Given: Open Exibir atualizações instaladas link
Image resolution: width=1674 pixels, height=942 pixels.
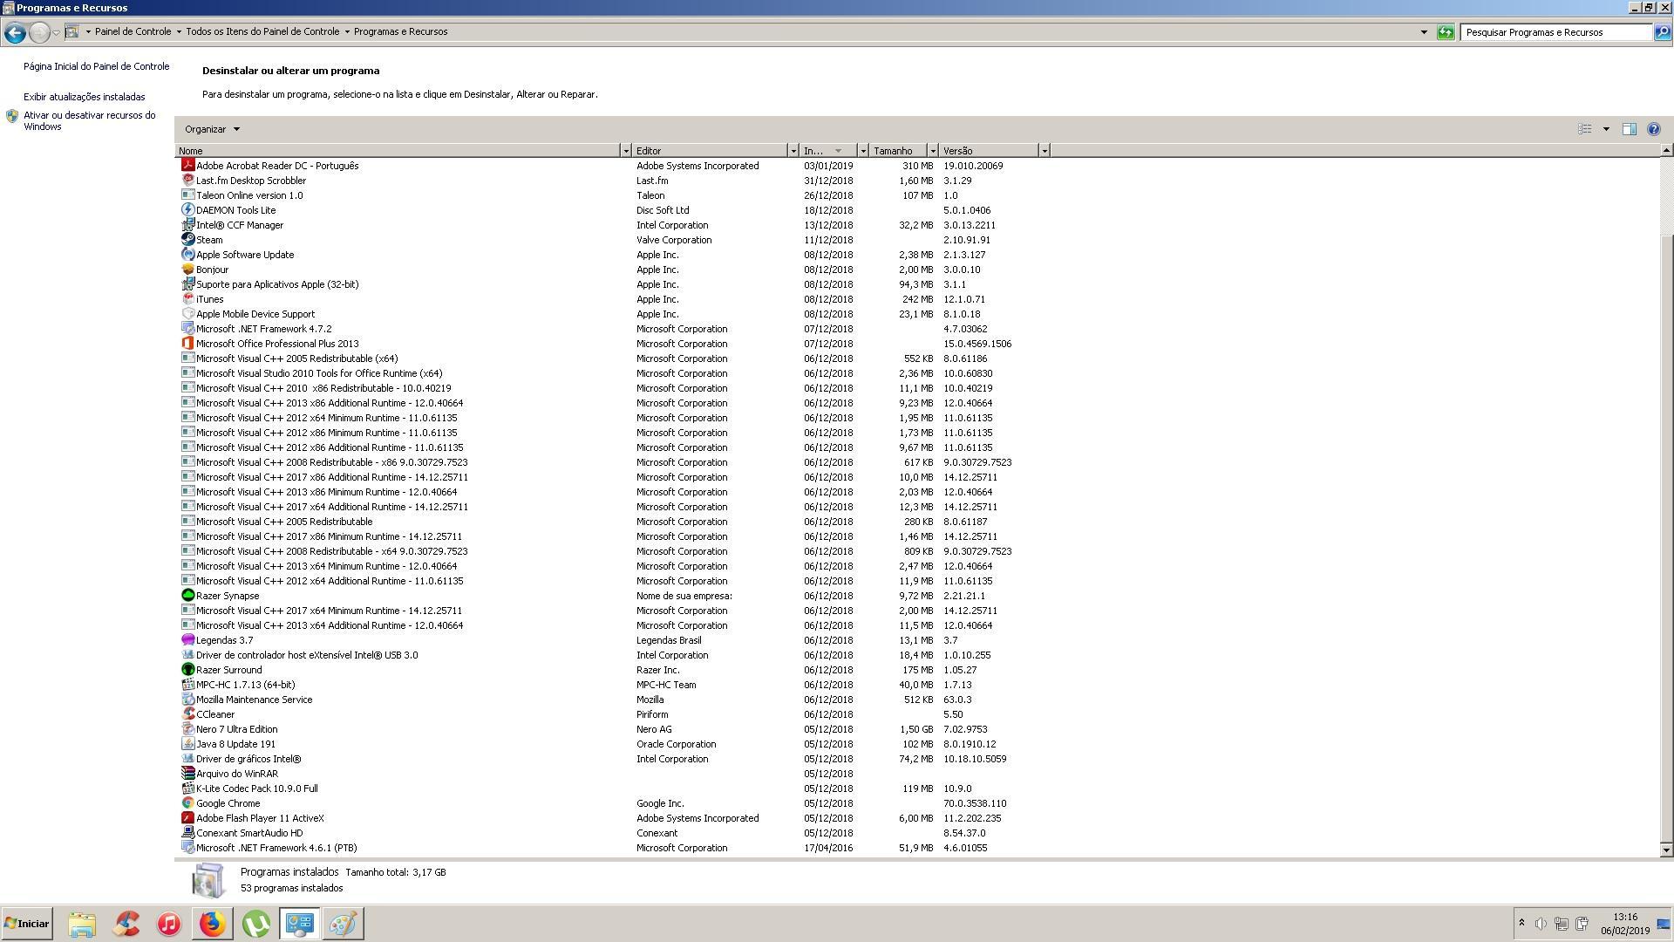Looking at the screenshot, I should point(85,97).
